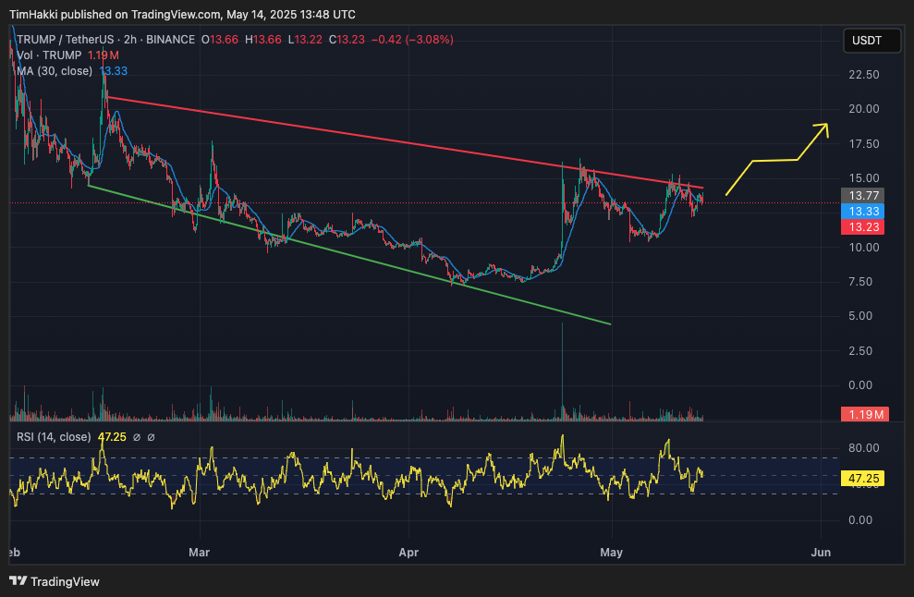This screenshot has width=914, height=597.
Task: Select the Vol · TRUMP indicator legend
Action: (x=49, y=55)
